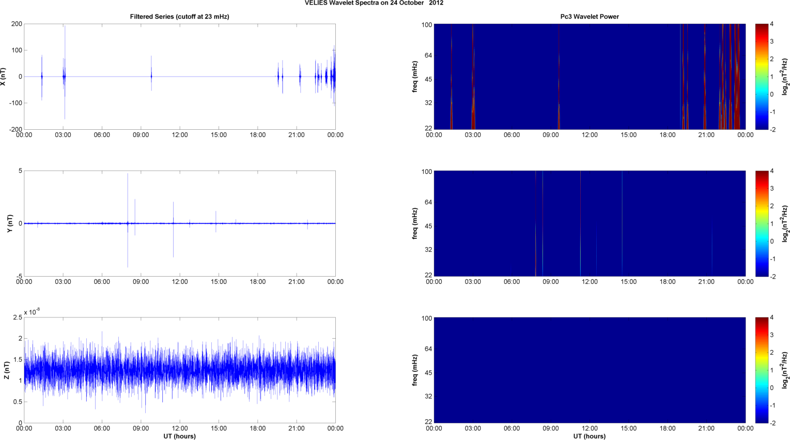Viewport: 790px width, 440px height.
Task: Click the '12:00' tick under the X series plot
Action: pos(179,135)
